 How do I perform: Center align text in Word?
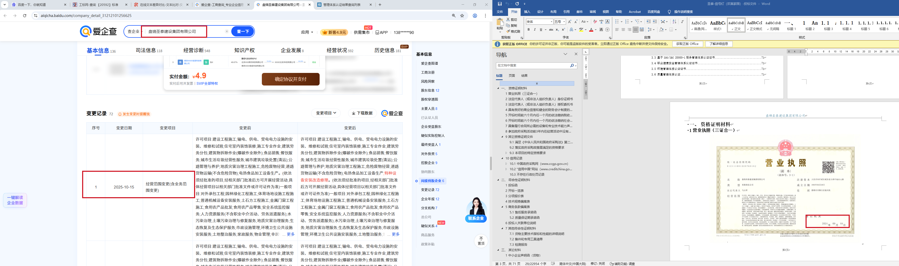pos(623,30)
